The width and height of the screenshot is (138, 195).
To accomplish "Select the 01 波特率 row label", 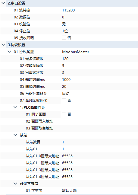I will point(22,10).
